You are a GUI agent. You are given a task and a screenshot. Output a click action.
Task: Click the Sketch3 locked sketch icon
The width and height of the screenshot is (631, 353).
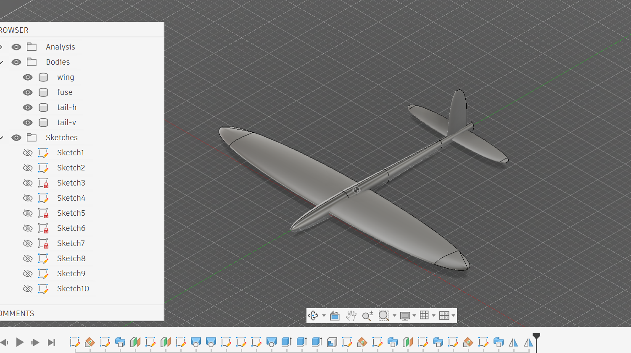click(43, 183)
